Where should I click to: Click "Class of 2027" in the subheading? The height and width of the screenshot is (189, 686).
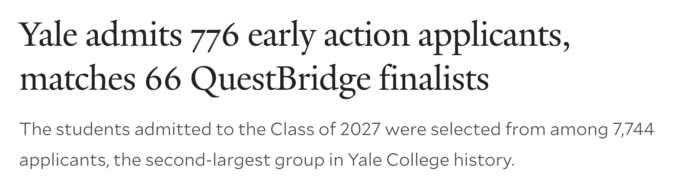325,129
